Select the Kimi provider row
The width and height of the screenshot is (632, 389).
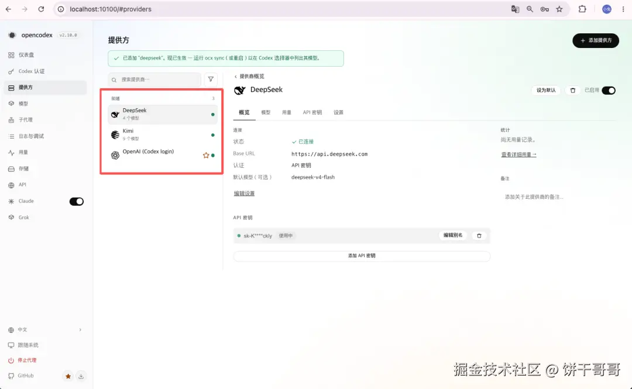(x=163, y=135)
